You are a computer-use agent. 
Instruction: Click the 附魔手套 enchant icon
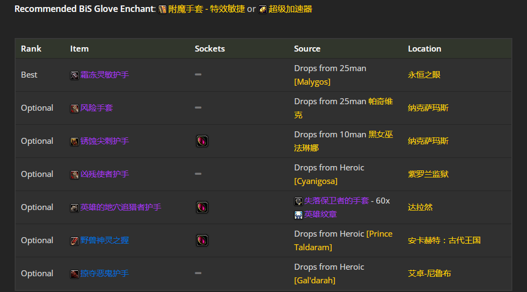pos(162,9)
